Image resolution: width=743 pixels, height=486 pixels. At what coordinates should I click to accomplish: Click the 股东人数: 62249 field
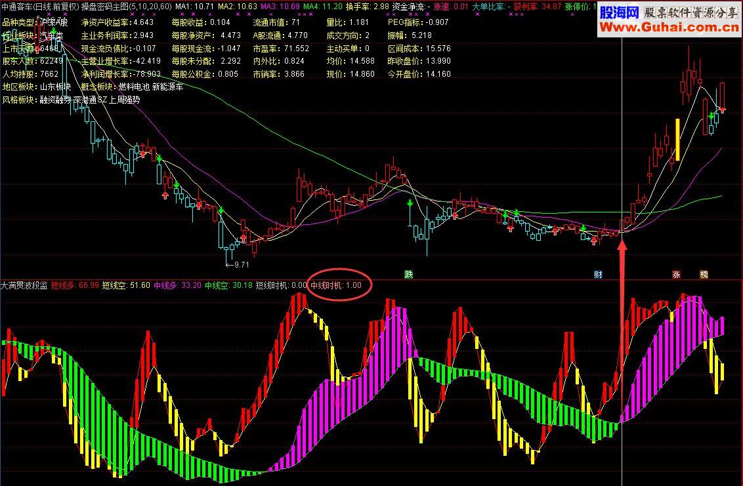click(x=32, y=61)
